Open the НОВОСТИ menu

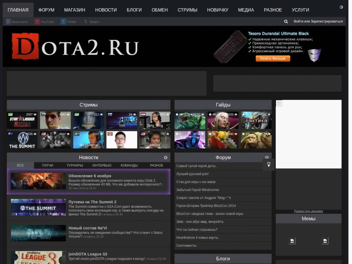tap(106, 10)
